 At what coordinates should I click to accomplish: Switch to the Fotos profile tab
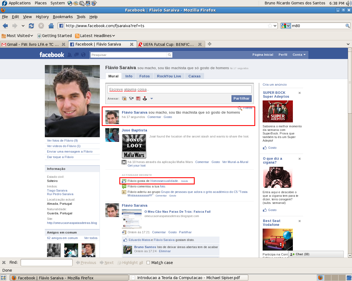144,76
